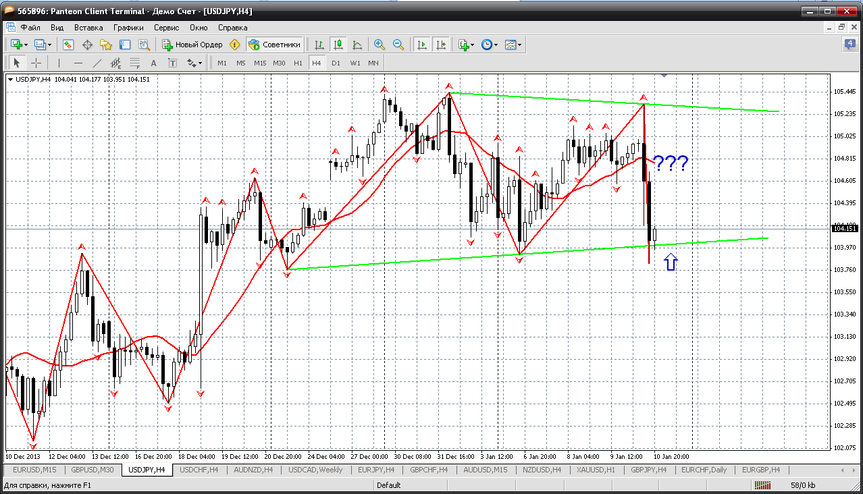Open the Графики menu
Image resolution: width=863 pixels, height=494 pixels.
click(x=128, y=28)
